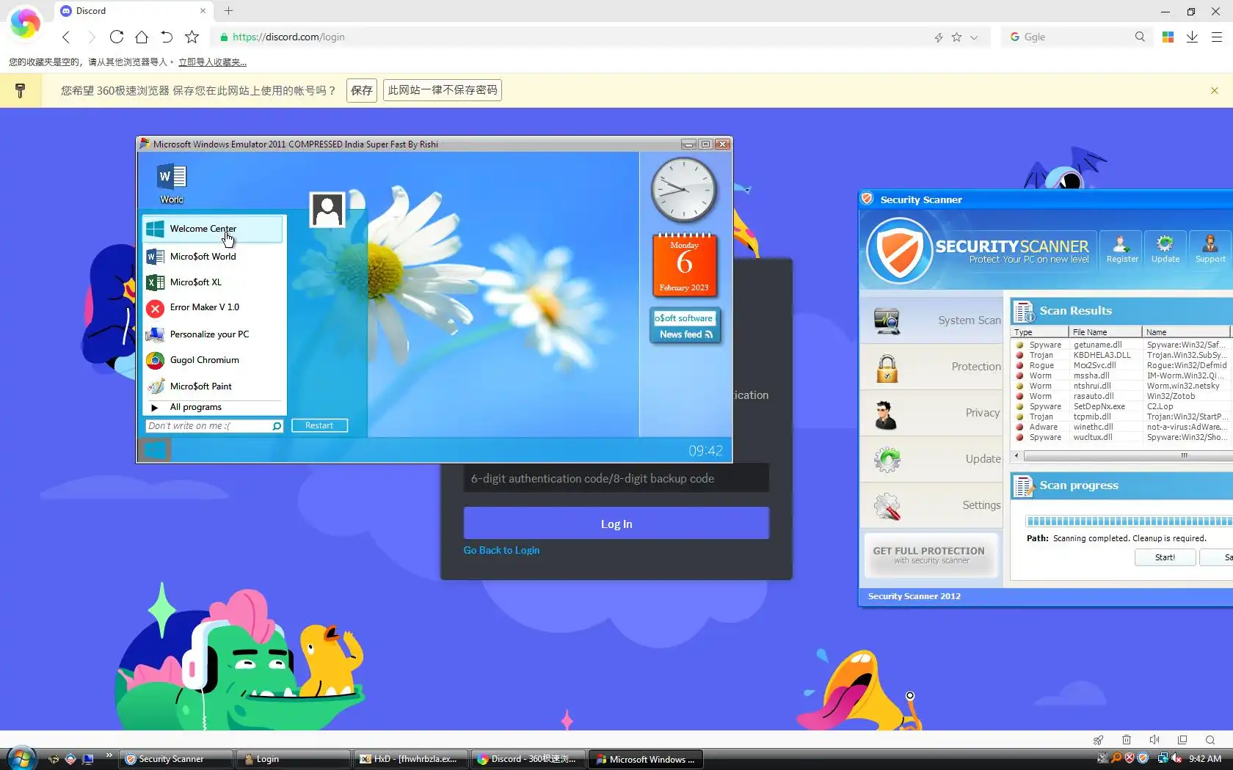Reload the Discord page
Image resolution: width=1233 pixels, height=770 pixels.
[x=117, y=37]
